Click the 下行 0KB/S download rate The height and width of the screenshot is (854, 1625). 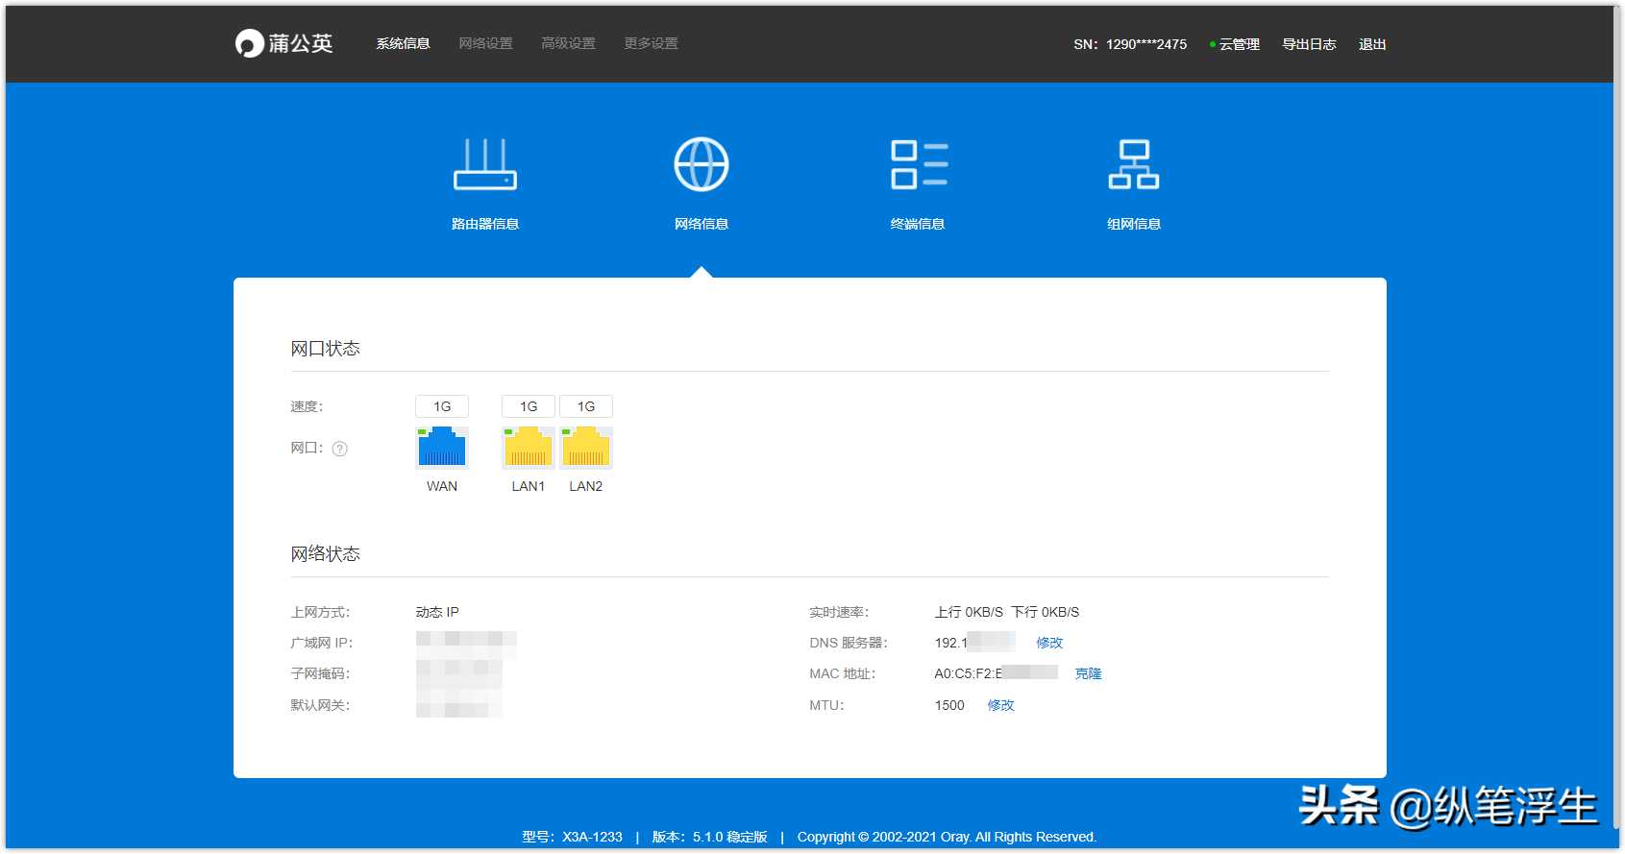pyautogui.click(x=1046, y=612)
